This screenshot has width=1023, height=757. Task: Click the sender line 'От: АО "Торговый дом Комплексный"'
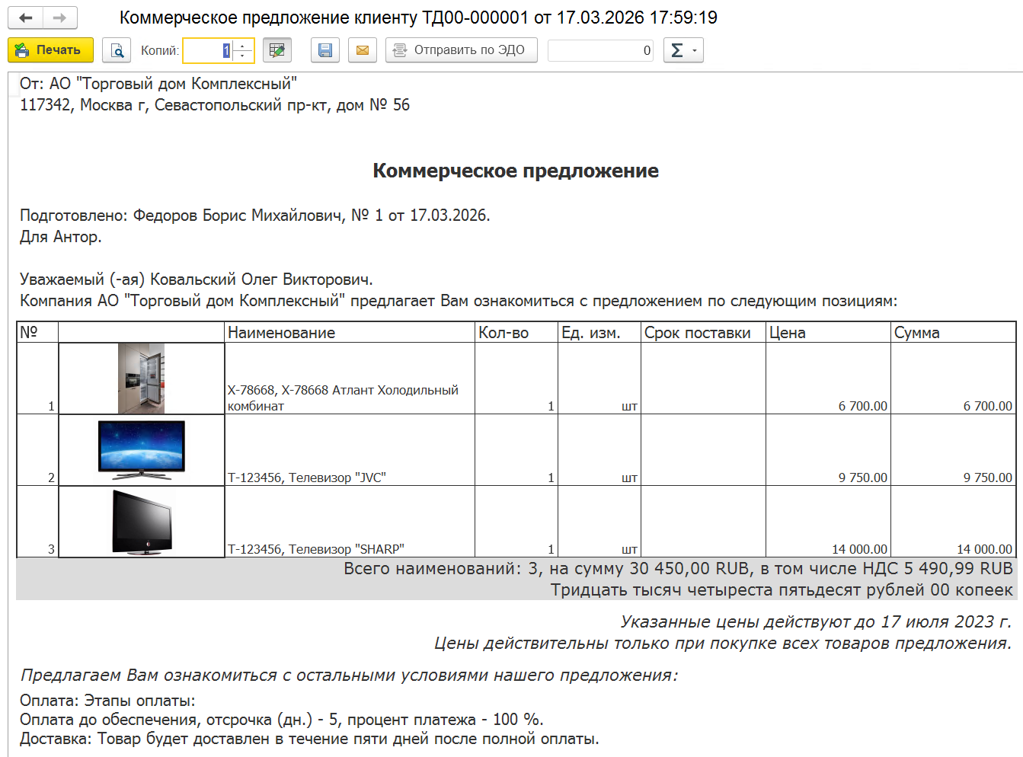click(158, 84)
